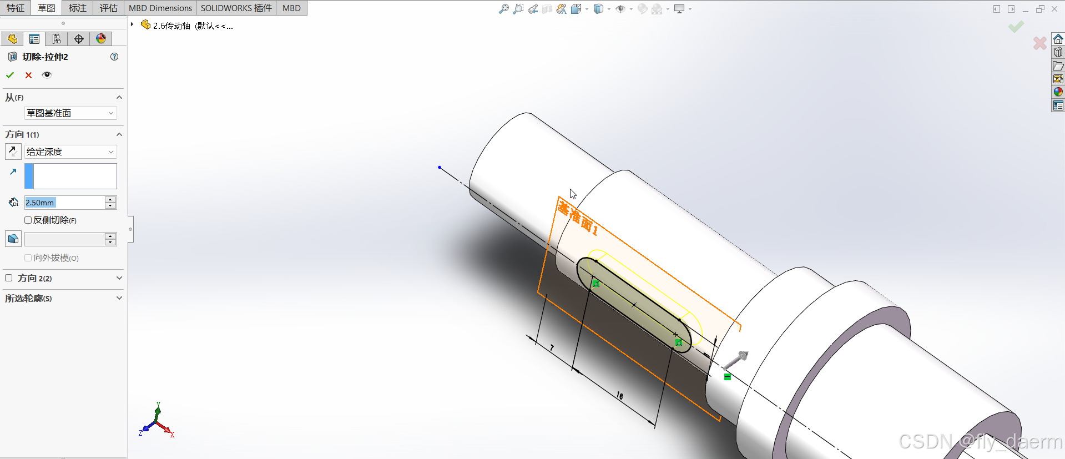Image resolution: width=1065 pixels, height=459 pixels.
Task: Switch to the 特征 tab
Action: [x=15, y=8]
